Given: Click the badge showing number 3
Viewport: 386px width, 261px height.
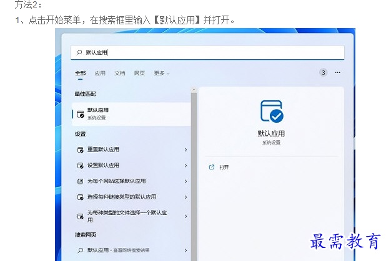Looking at the screenshot, I should click(323, 72).
